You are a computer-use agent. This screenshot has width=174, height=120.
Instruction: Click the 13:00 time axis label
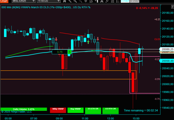click(111, 118)
